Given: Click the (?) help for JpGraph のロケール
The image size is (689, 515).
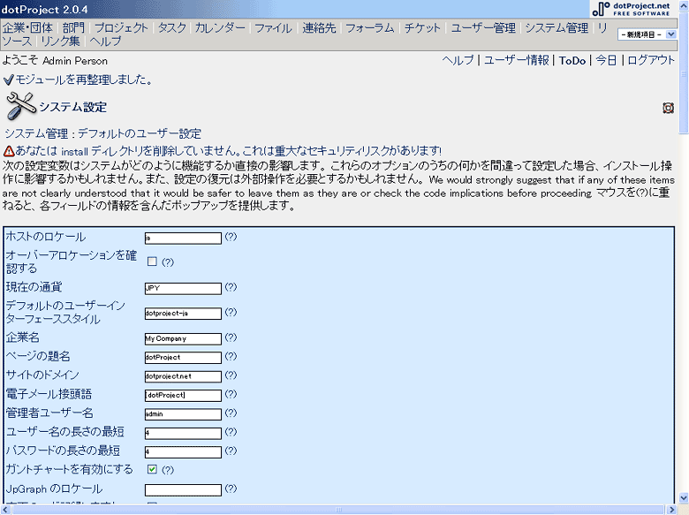Looking at the screenshot, I should point(231,488).
